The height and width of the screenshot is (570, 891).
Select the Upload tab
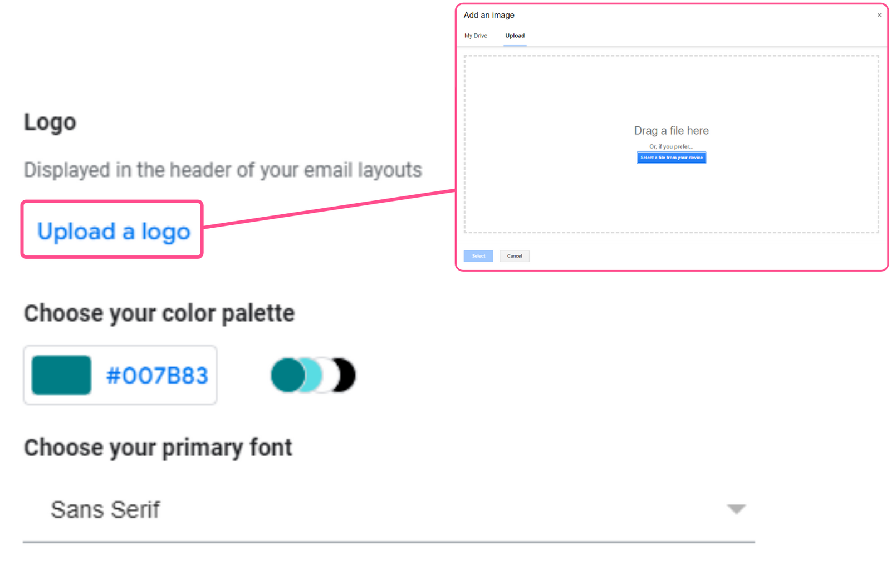point(514,35)
